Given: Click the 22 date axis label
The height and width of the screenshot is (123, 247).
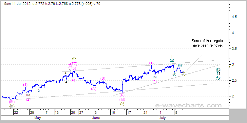Looking at the screenshot, I should pyautogui.click(x=16, y=113).
